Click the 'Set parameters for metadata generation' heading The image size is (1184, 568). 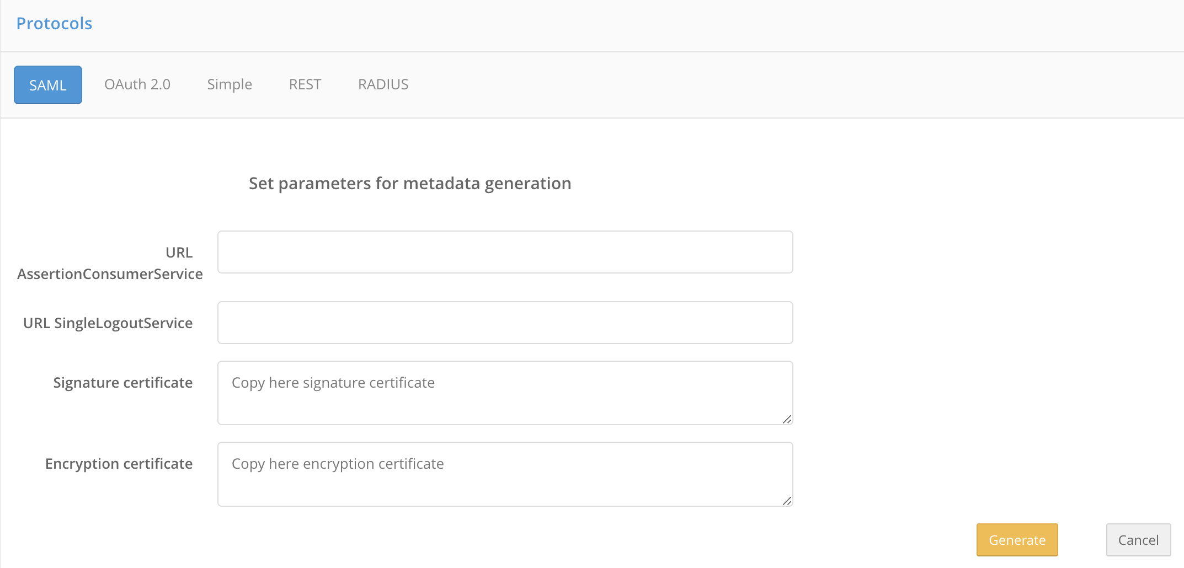(410, 183)
